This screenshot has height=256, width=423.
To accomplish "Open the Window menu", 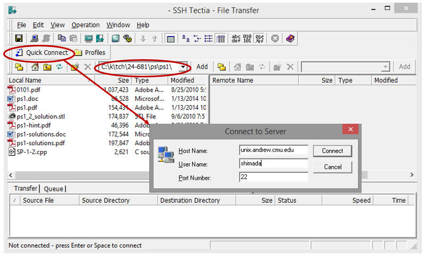I will tap(118, 25).
